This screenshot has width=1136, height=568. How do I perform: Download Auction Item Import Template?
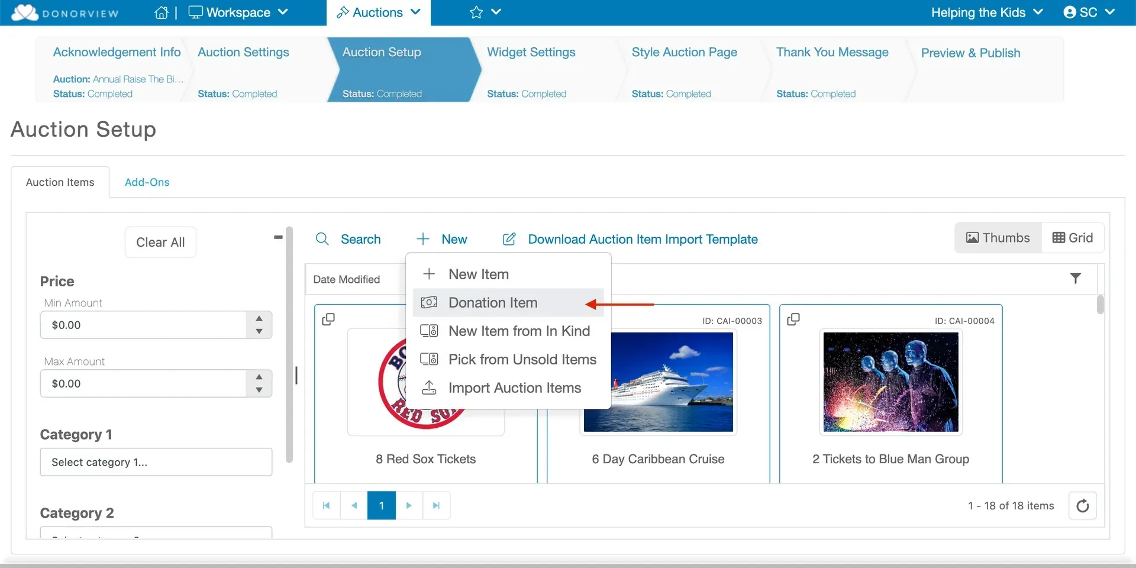643,239
